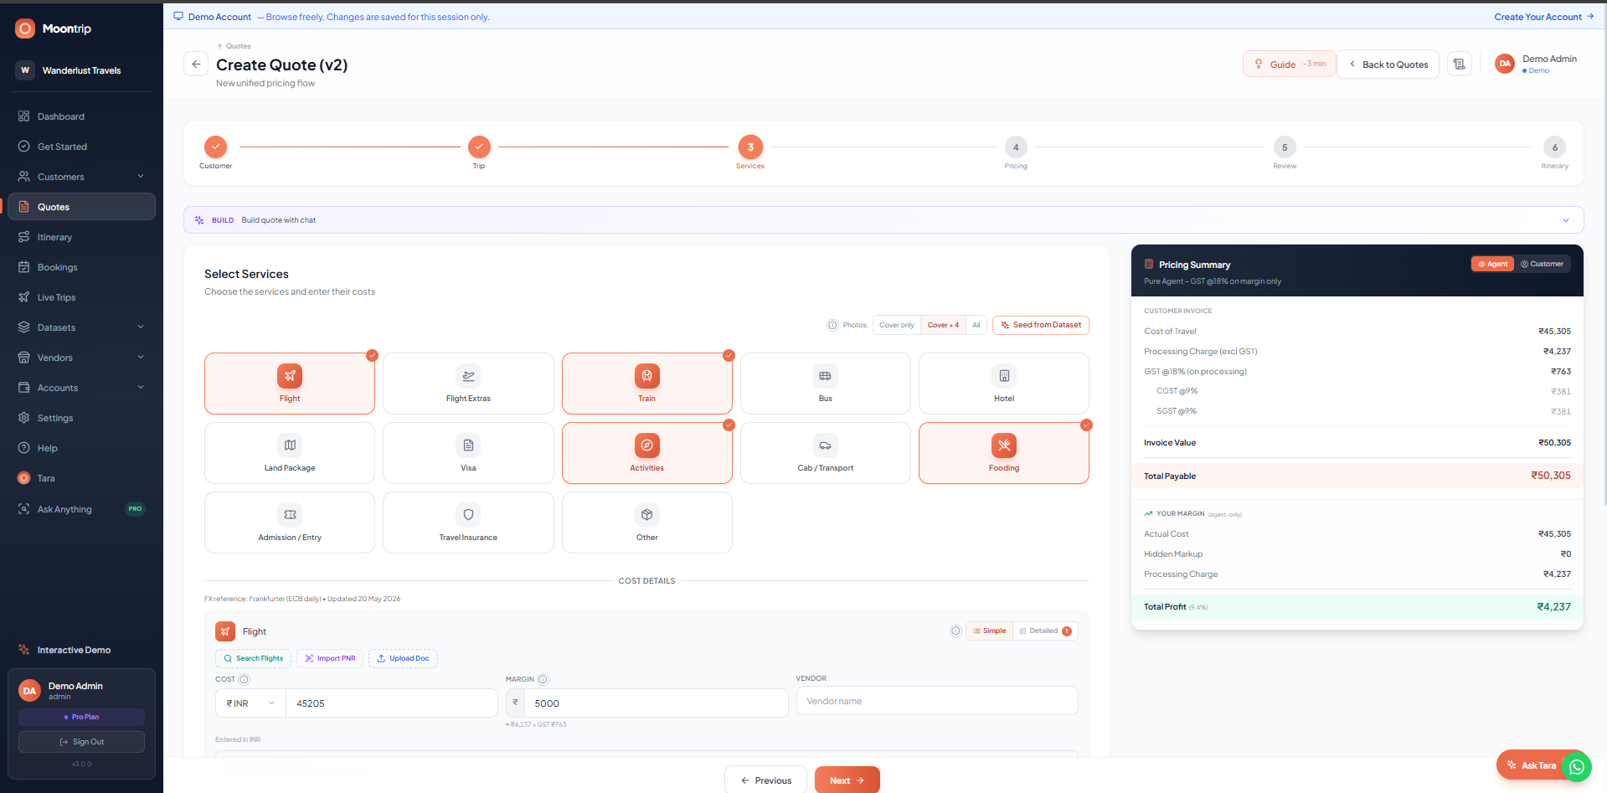This screenshot has height=793, width=1607.
Task: Open the Guide ~3 min button
Action: click(x=1289, y=64)
